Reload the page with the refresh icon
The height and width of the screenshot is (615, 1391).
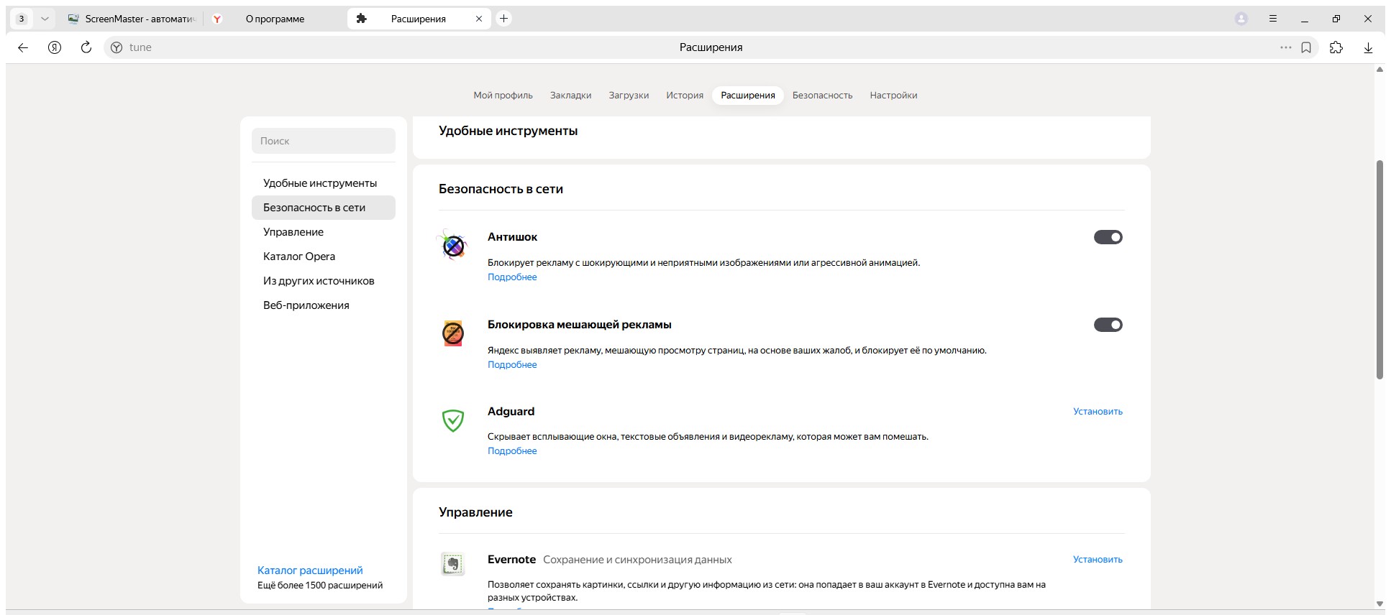86,47
